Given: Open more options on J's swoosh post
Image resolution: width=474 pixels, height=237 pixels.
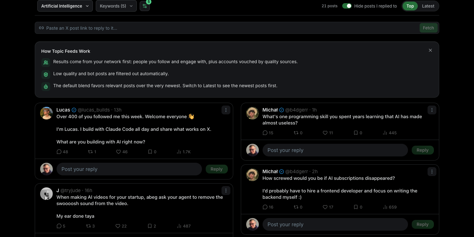Looking at the screenshot, I should 226,191.
